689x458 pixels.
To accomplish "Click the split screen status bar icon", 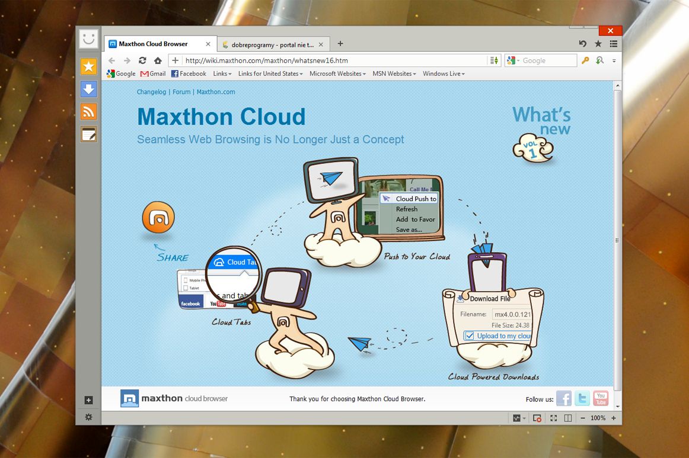I will [x=567, y=418].
